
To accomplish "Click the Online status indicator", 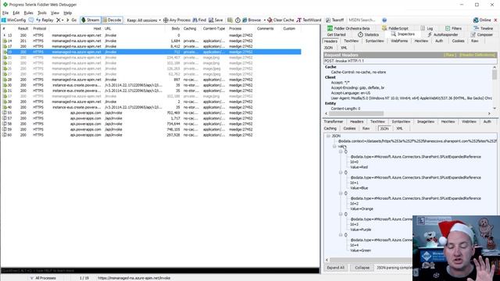I will (482, 20).
